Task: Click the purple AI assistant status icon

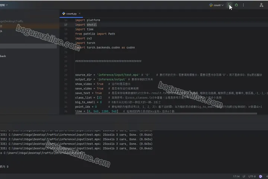Action: (261, 176)
